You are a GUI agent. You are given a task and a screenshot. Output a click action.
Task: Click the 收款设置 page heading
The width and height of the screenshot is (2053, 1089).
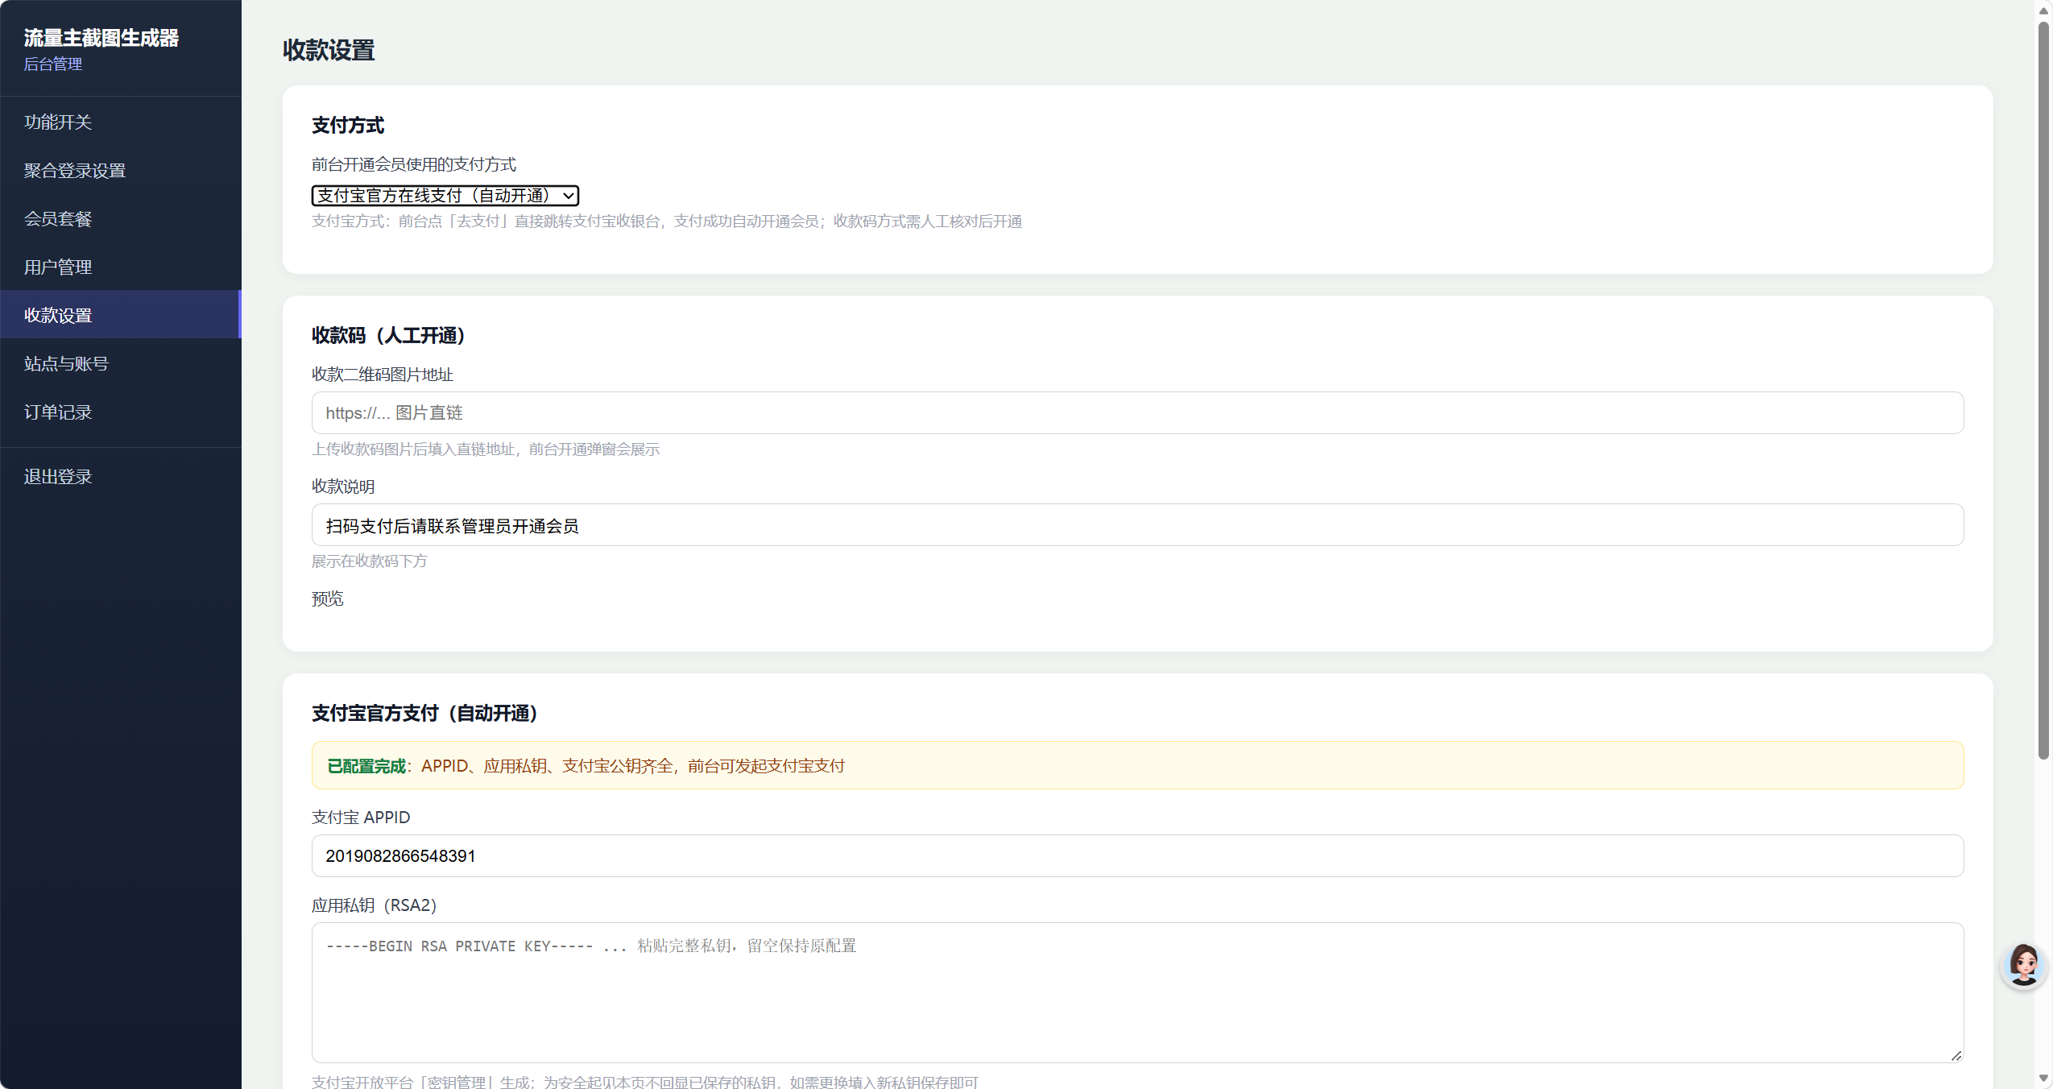[329, 50]
